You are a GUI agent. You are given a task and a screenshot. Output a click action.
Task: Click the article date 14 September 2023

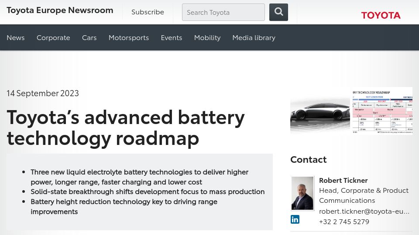[43, 93]
